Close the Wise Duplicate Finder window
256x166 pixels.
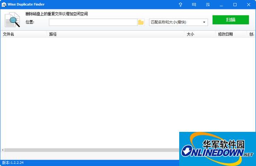point(248,5)
